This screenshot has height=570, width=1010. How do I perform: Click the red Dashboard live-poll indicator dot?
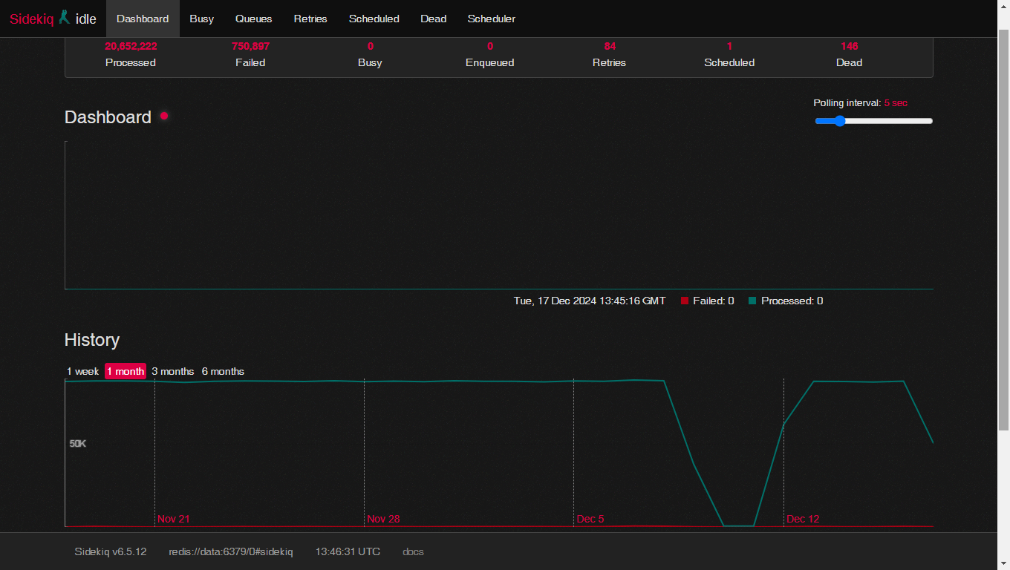[164, 116]
